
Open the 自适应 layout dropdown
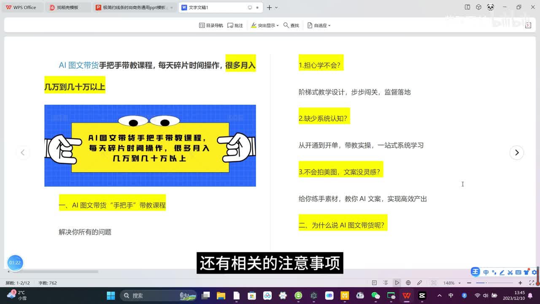click(x=319, y=25)
